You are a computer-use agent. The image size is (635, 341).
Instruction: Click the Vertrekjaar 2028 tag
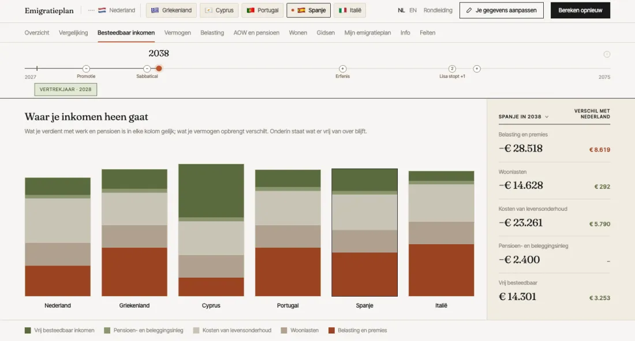tap(66, 89)
